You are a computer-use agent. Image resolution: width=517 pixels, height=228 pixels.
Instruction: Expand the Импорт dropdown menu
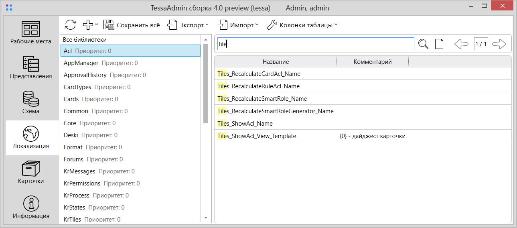coord(257,24)
